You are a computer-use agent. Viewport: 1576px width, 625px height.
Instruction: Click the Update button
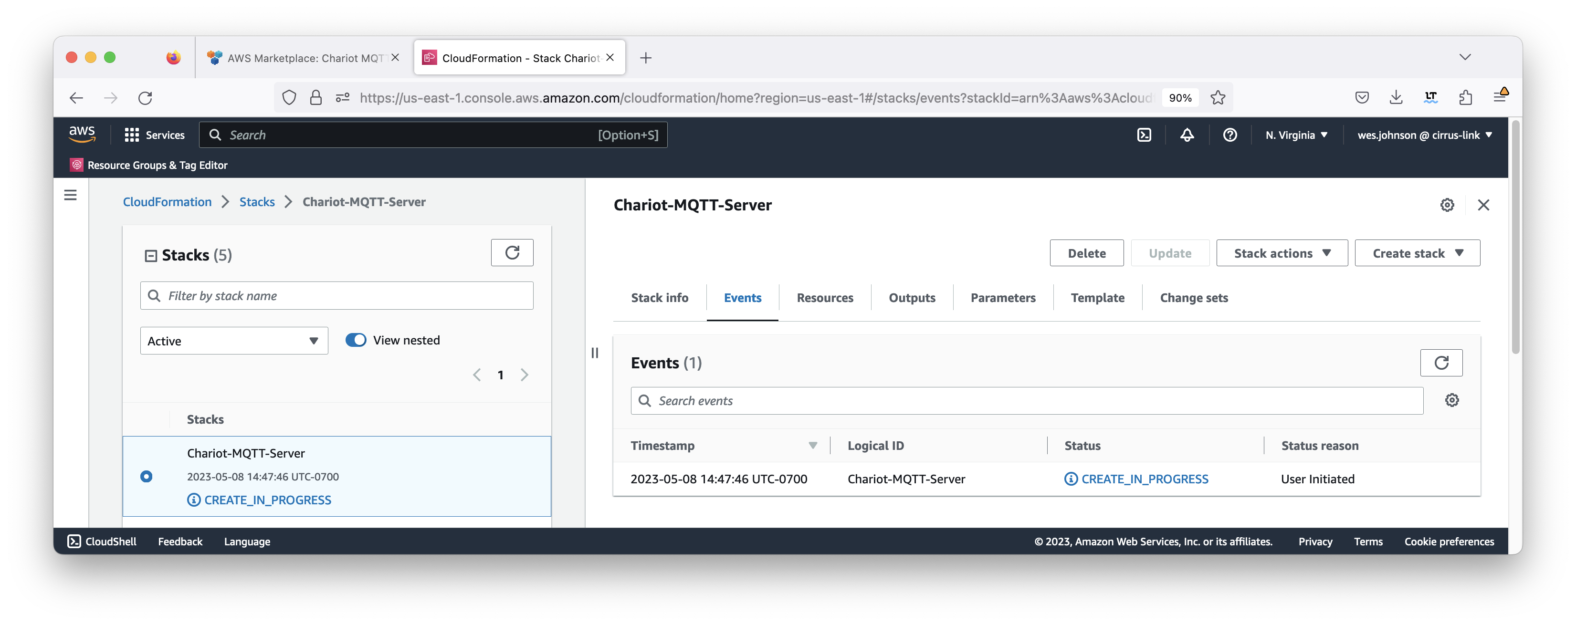(x=1169, y=253)
